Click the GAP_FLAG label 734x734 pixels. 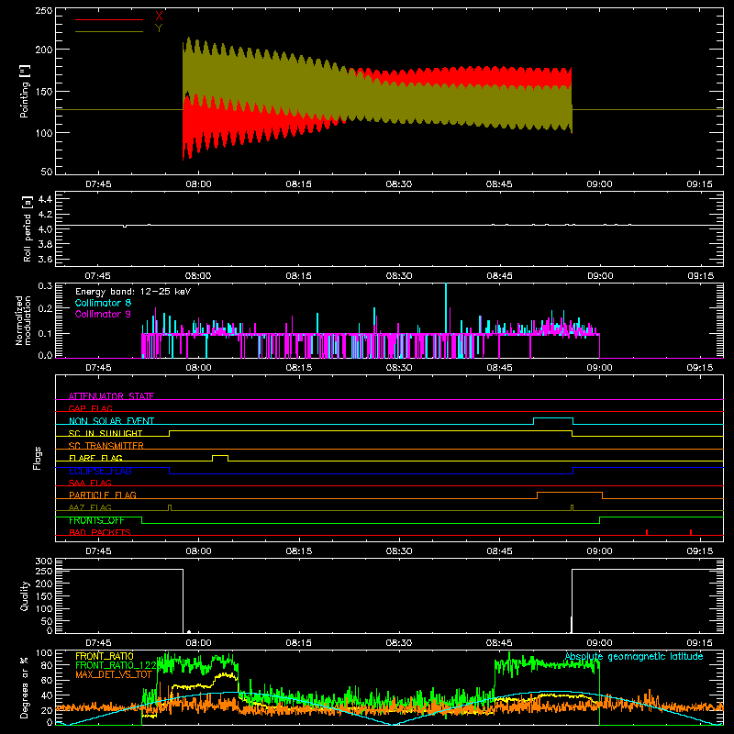[90, 408]
